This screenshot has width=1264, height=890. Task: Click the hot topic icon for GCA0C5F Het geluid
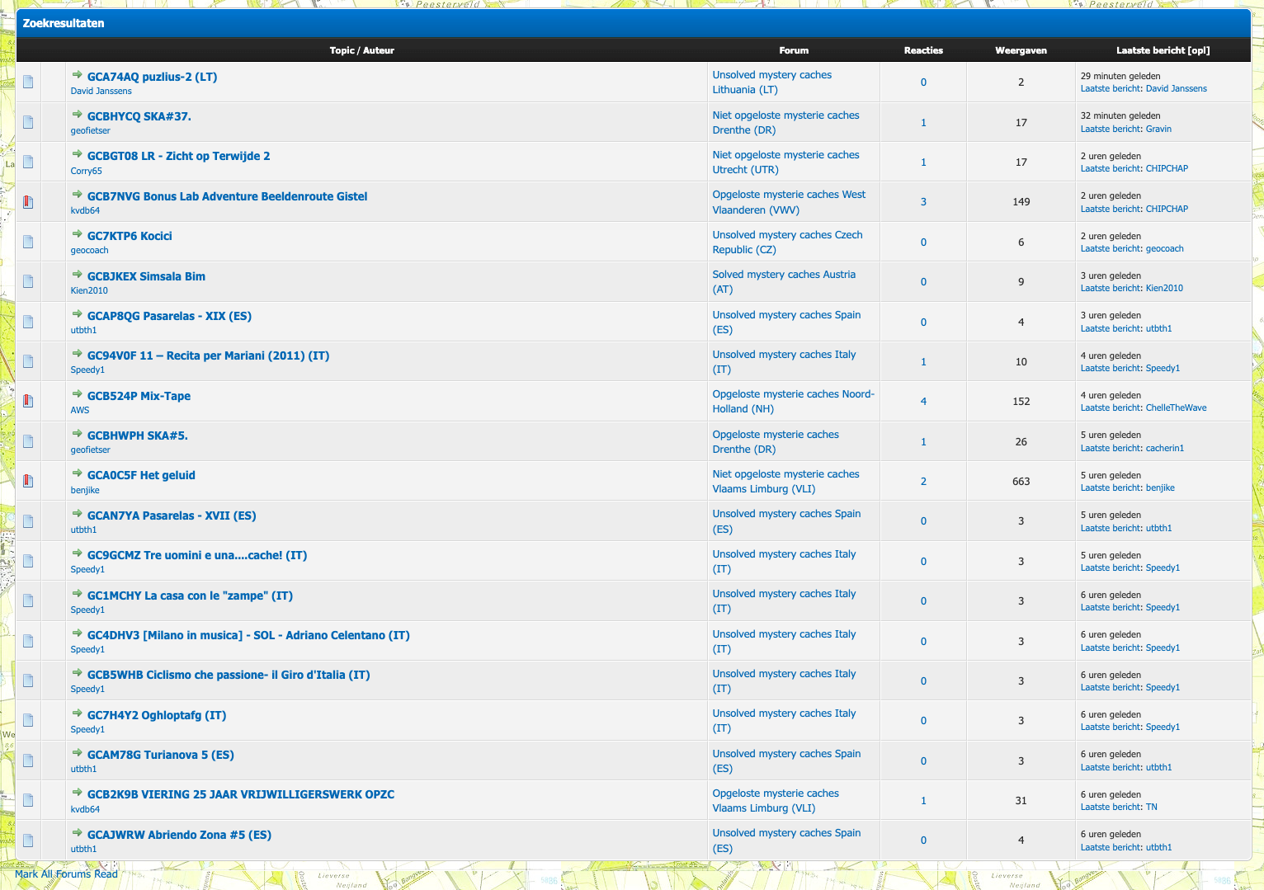pyautogui.click(x=28, y=480)
